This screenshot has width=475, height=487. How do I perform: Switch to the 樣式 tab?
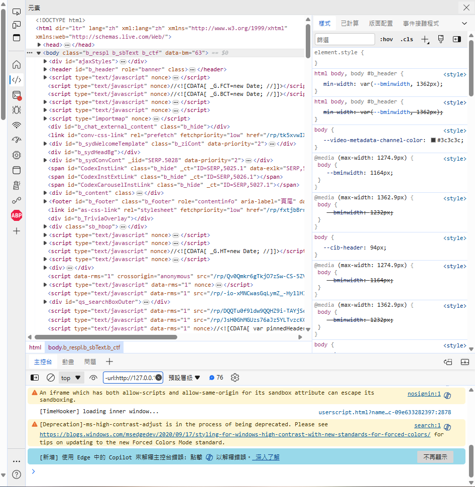click(x=325, y=23)
